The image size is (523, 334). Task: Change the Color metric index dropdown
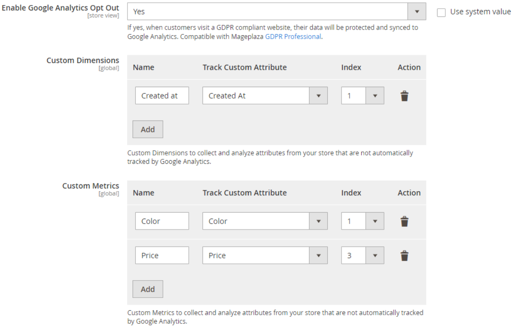[362, 221]
